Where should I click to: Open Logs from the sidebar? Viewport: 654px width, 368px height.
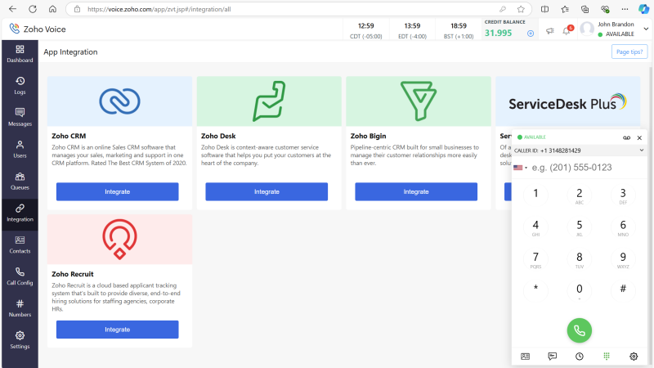point(20,85)
